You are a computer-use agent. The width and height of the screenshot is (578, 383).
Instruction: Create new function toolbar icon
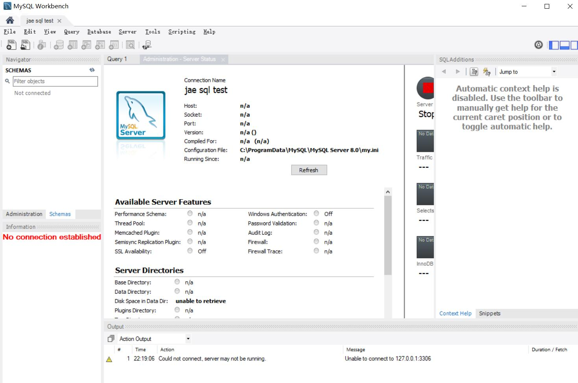pyautogui.click(x=114, y=45)
